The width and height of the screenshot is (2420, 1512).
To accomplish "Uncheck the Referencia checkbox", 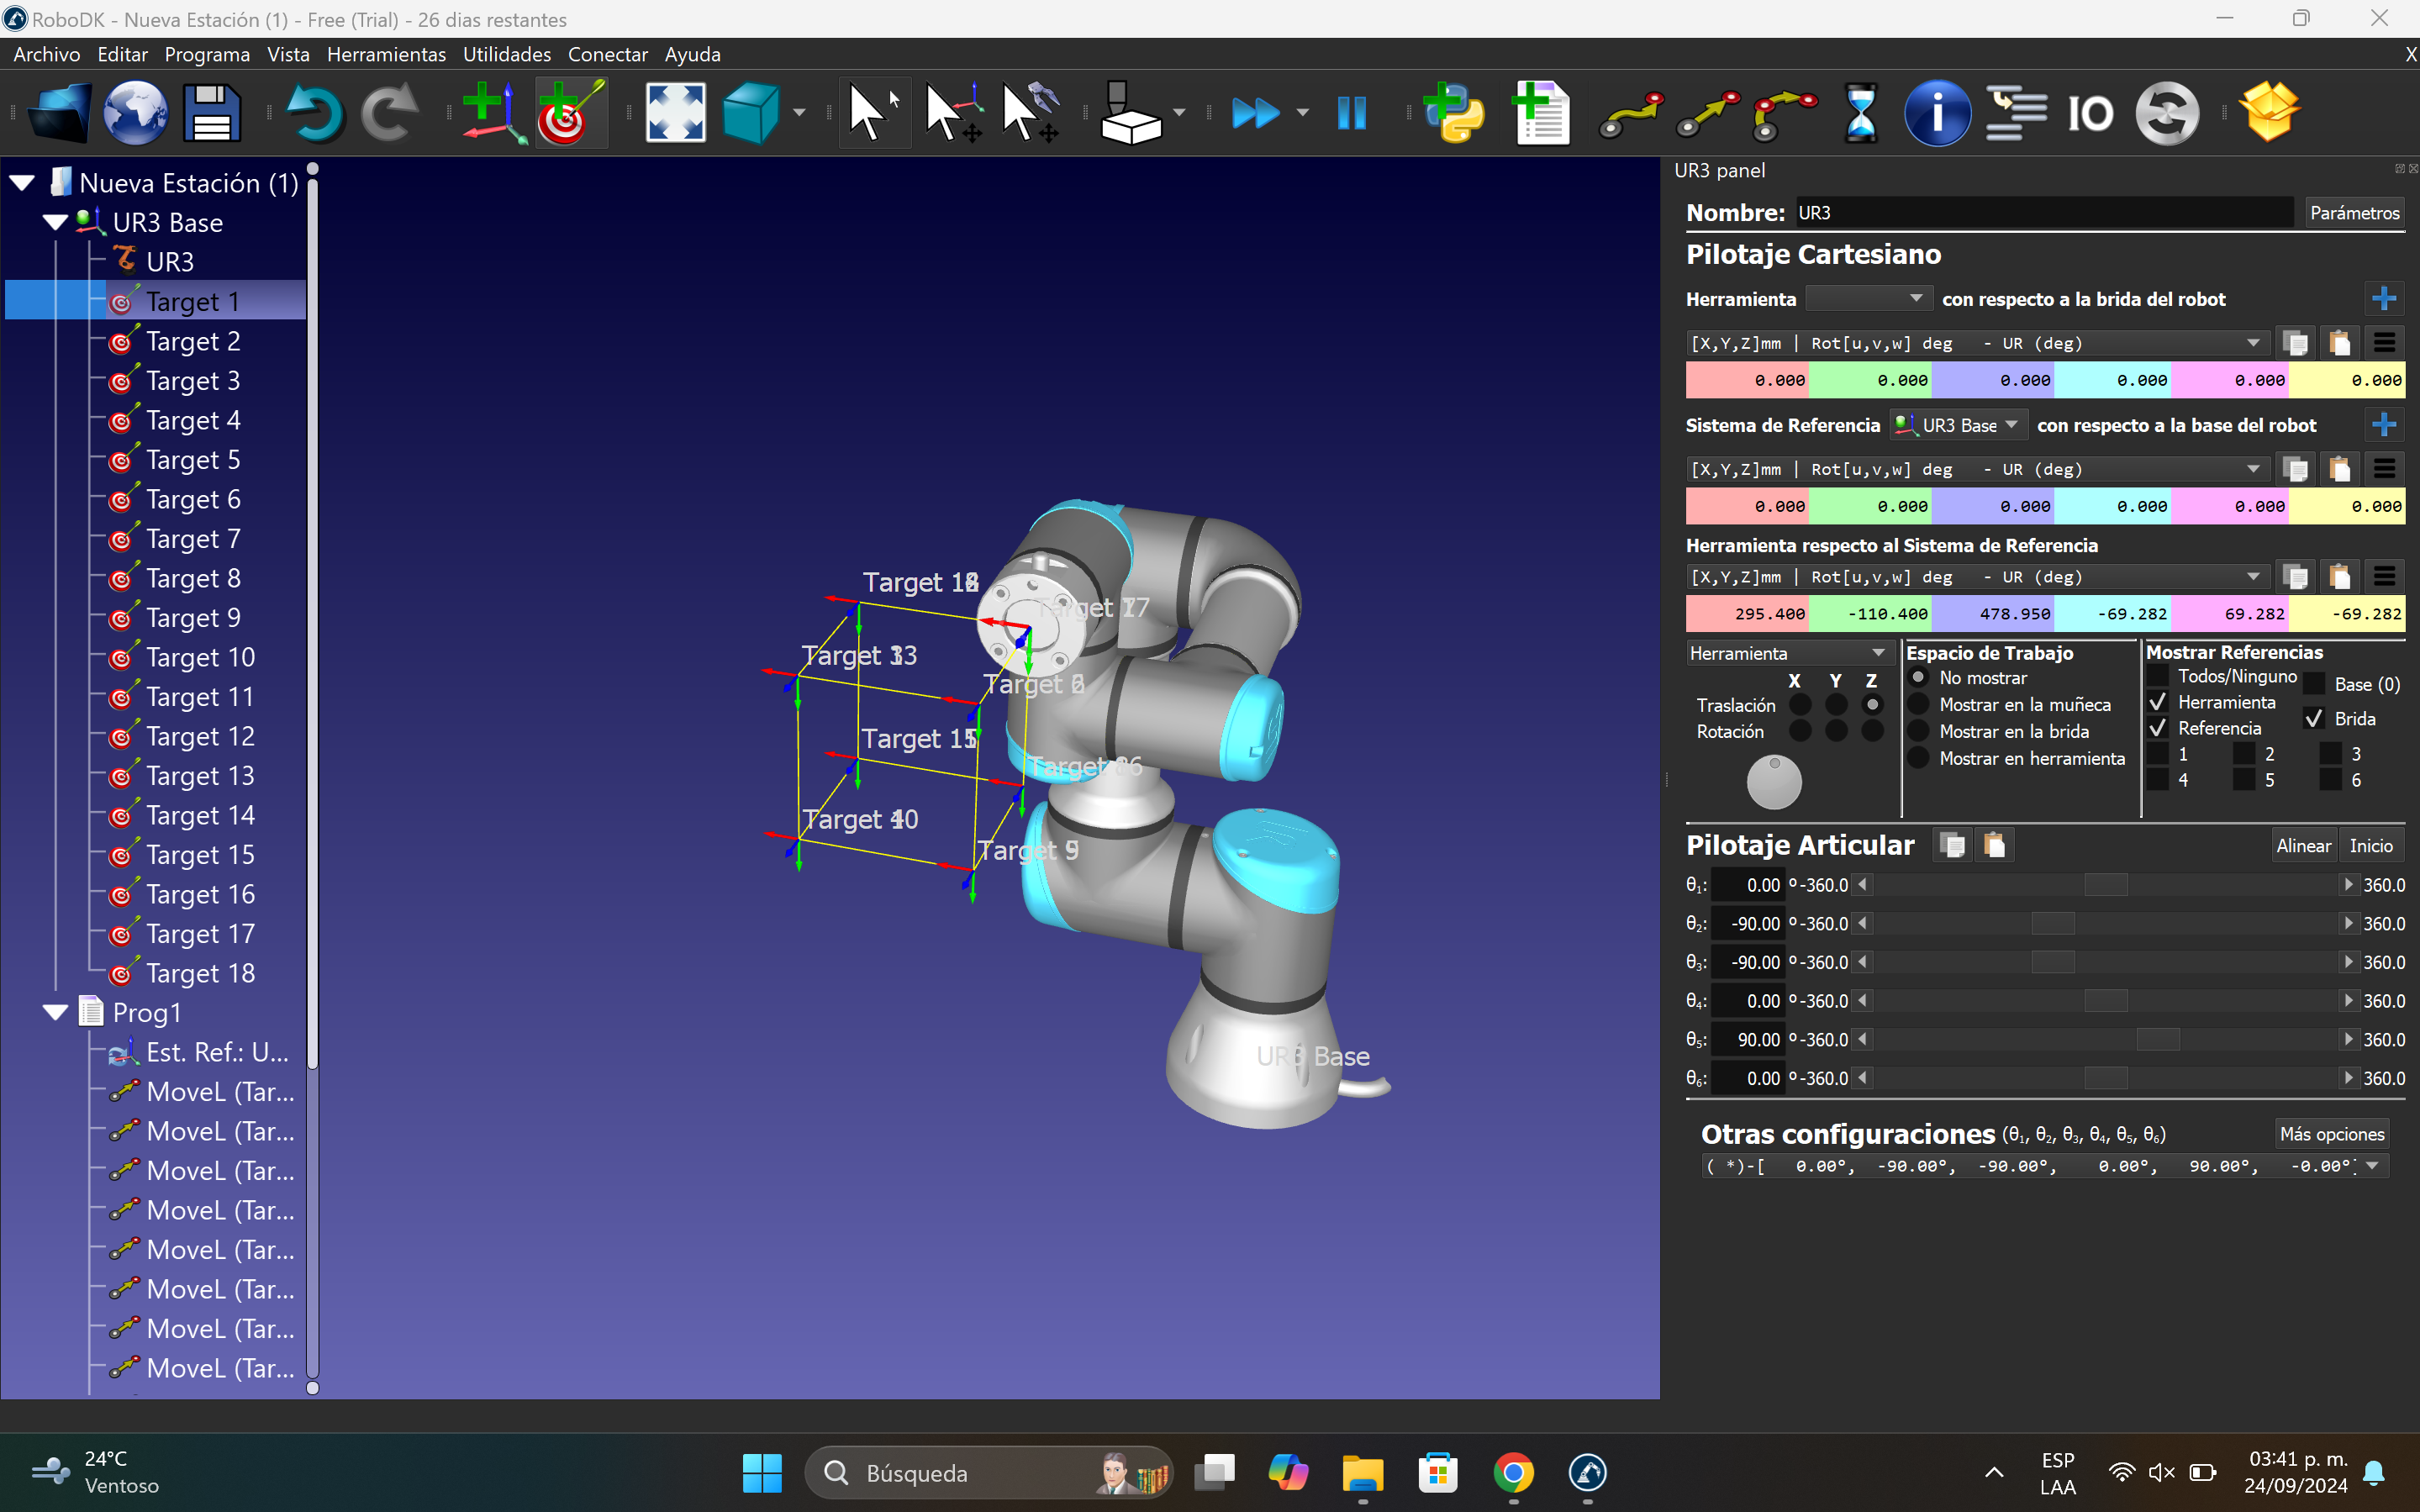I will pyautogui.click(x=2158, y=728).
